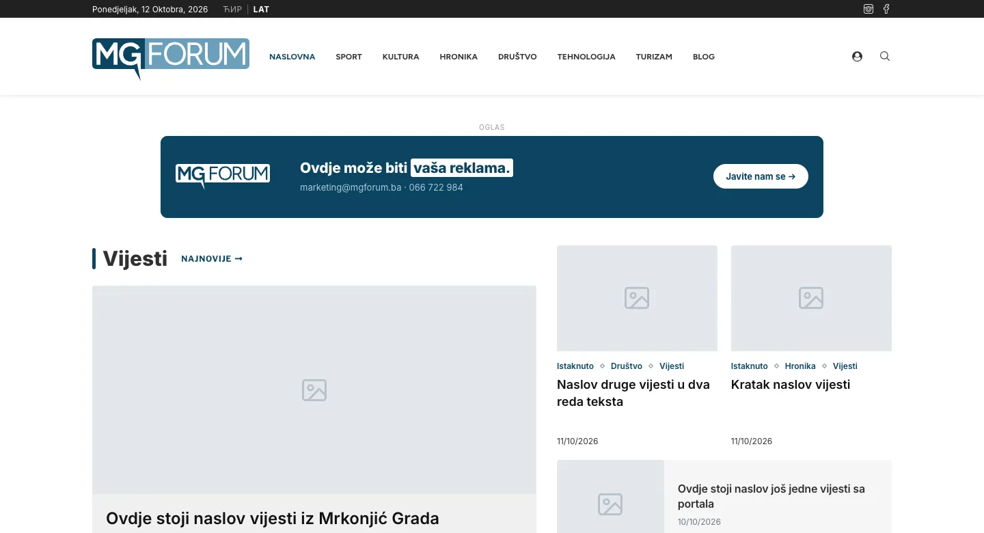Image resolution: width=984 pixels, height=533 pixels.
Task: Open the Facebook icon in top bar
Action: pos(886,9)
